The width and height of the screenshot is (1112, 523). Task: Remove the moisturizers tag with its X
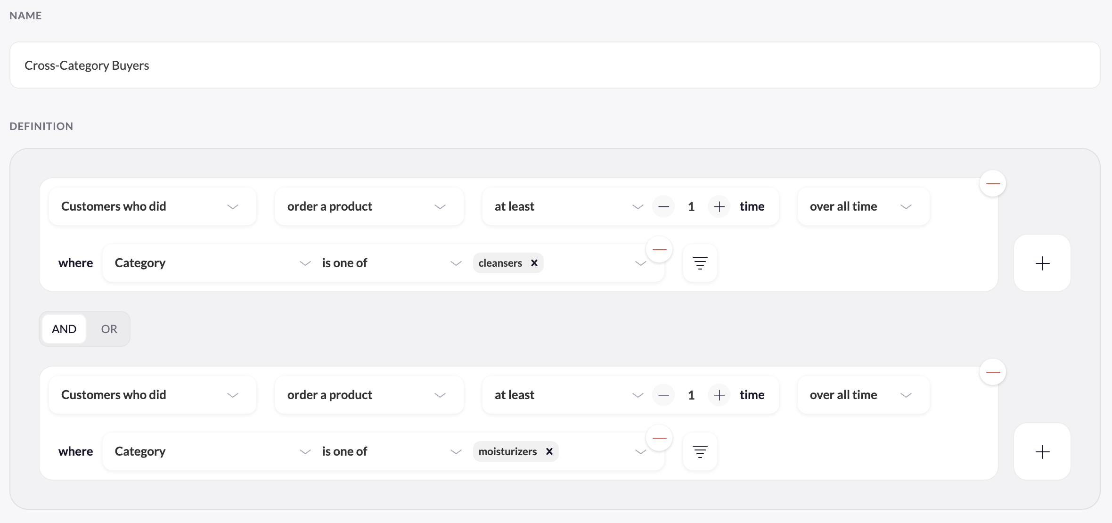point(549,451)
